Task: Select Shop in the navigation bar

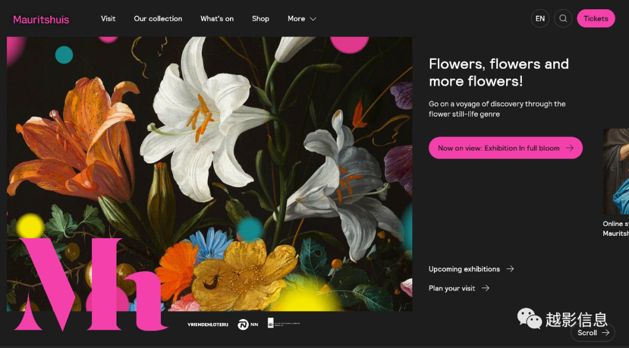Action: [260, 19]
